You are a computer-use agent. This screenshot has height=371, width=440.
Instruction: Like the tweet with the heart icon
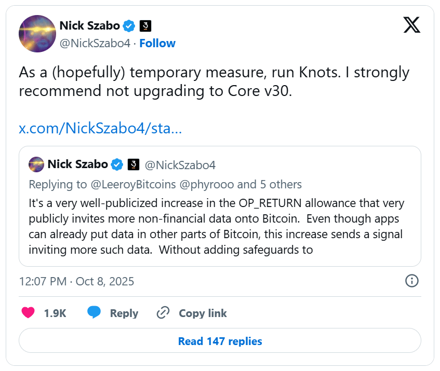click(28, 313)
